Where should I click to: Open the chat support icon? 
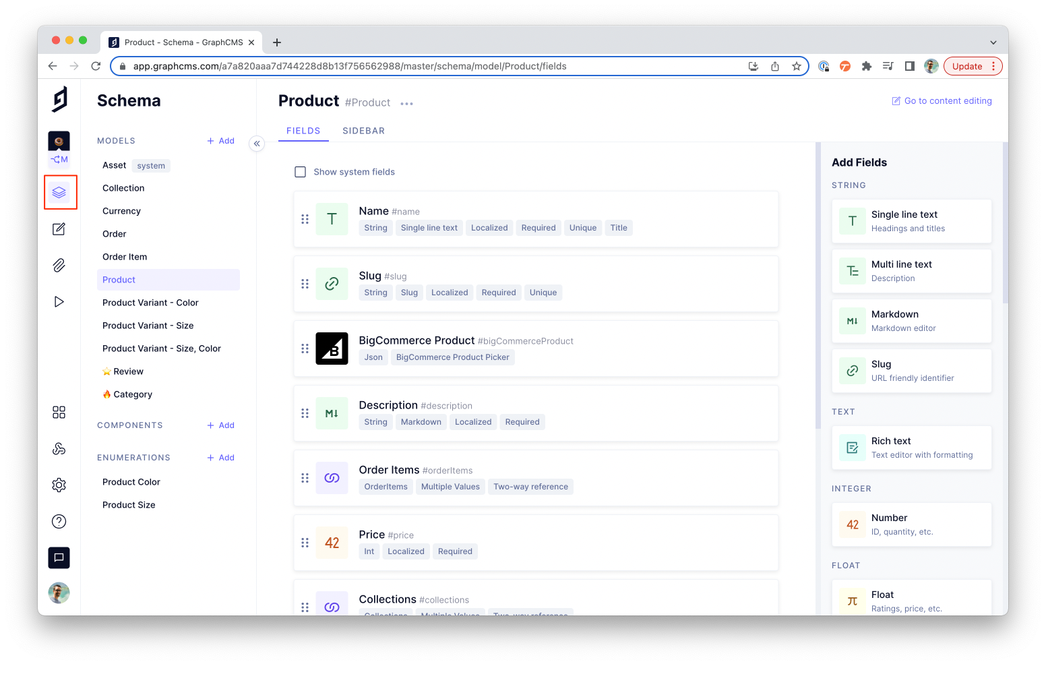coord(59,558)
